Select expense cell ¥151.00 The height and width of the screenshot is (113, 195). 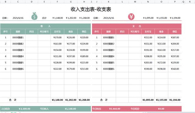coord(148,44)
